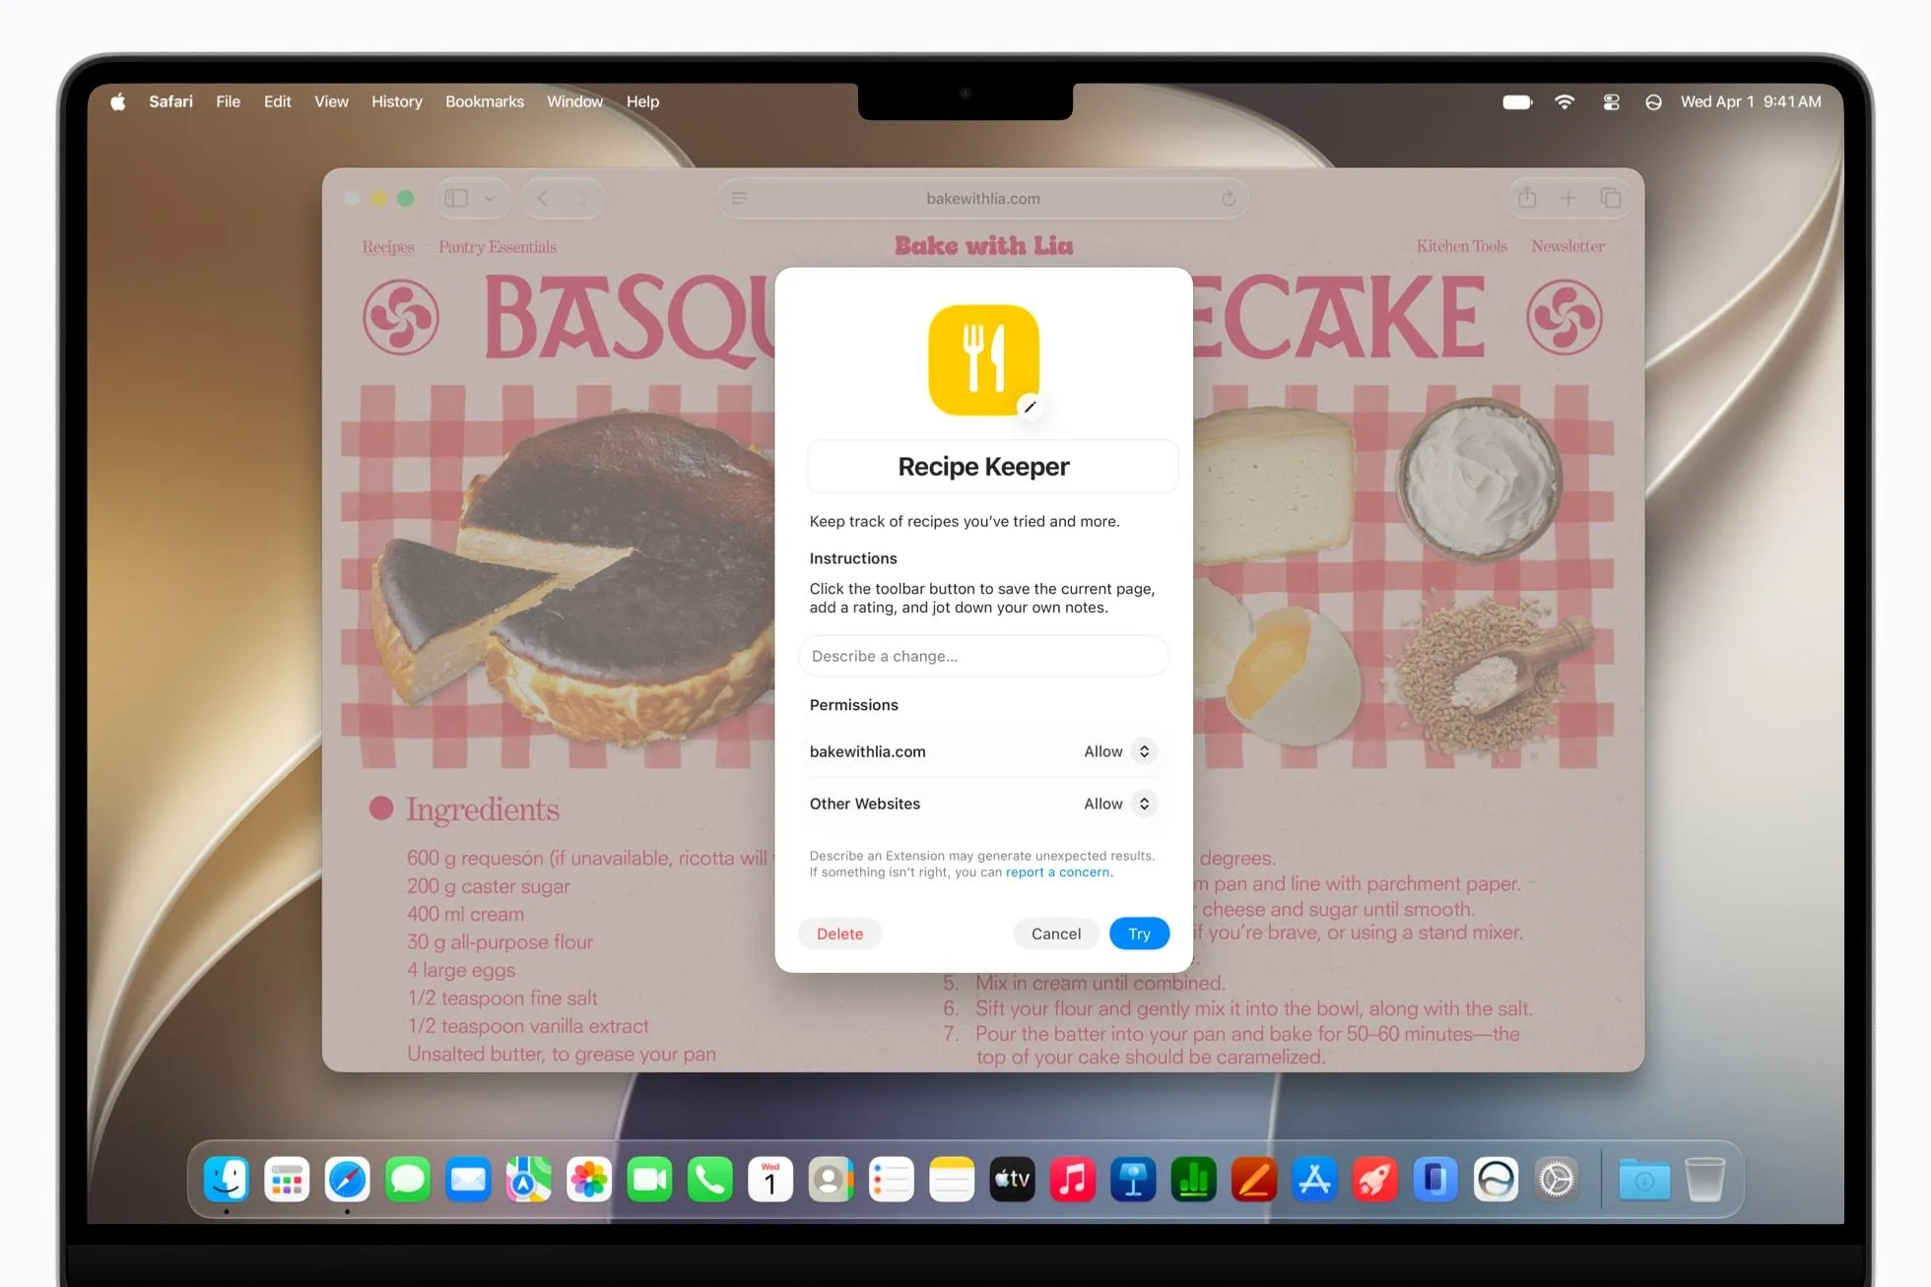Open FaceTime from the Dock
The width and height of the screenshot is (1931, 1287).
click(649, 1179)
